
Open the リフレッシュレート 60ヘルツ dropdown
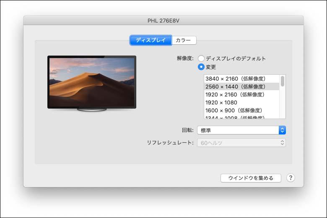(x=241, y=143)
